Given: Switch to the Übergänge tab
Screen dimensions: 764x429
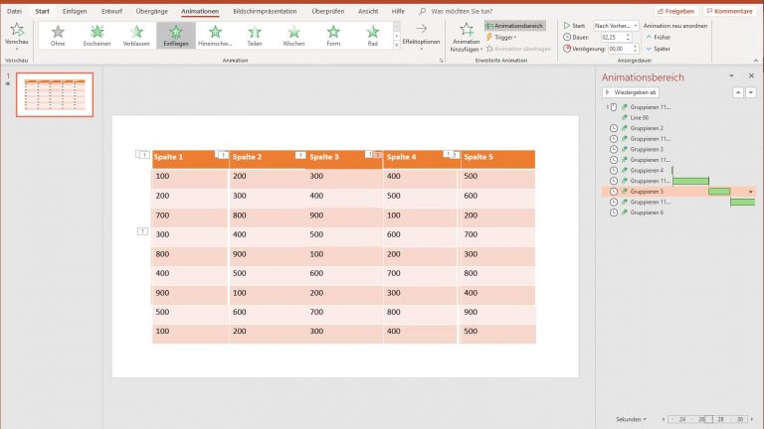Looking at the screenshot, I should [152, 11].
